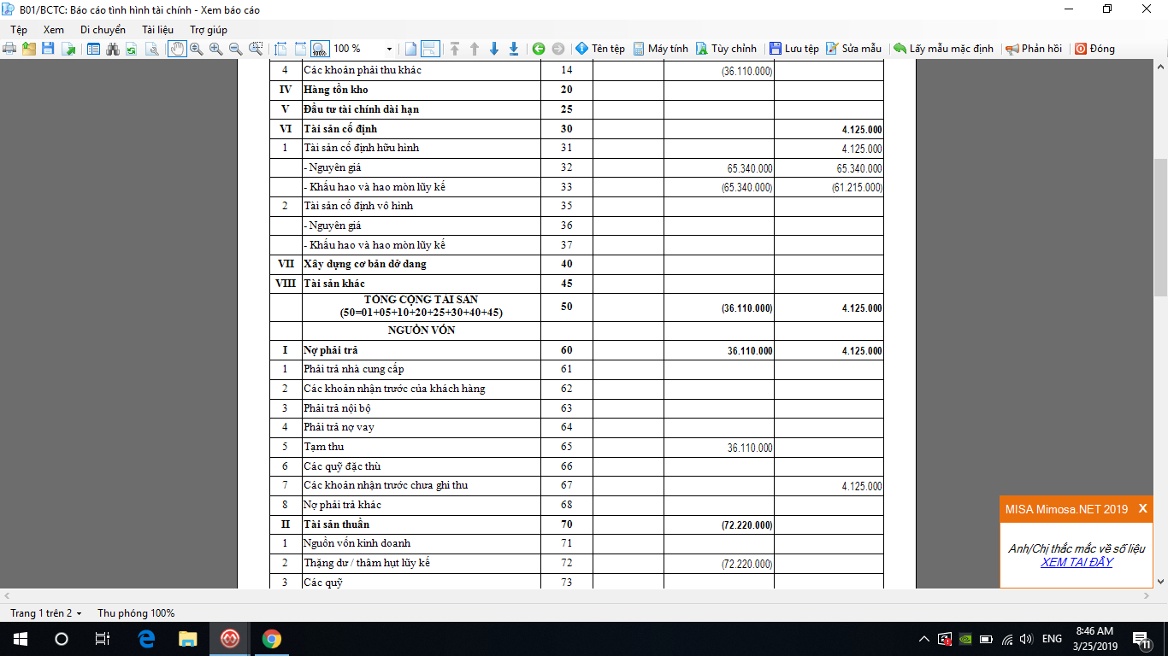Open Google Chrome from the taskbar
Screen dimensions: 1168x656
tap(271, 639)
